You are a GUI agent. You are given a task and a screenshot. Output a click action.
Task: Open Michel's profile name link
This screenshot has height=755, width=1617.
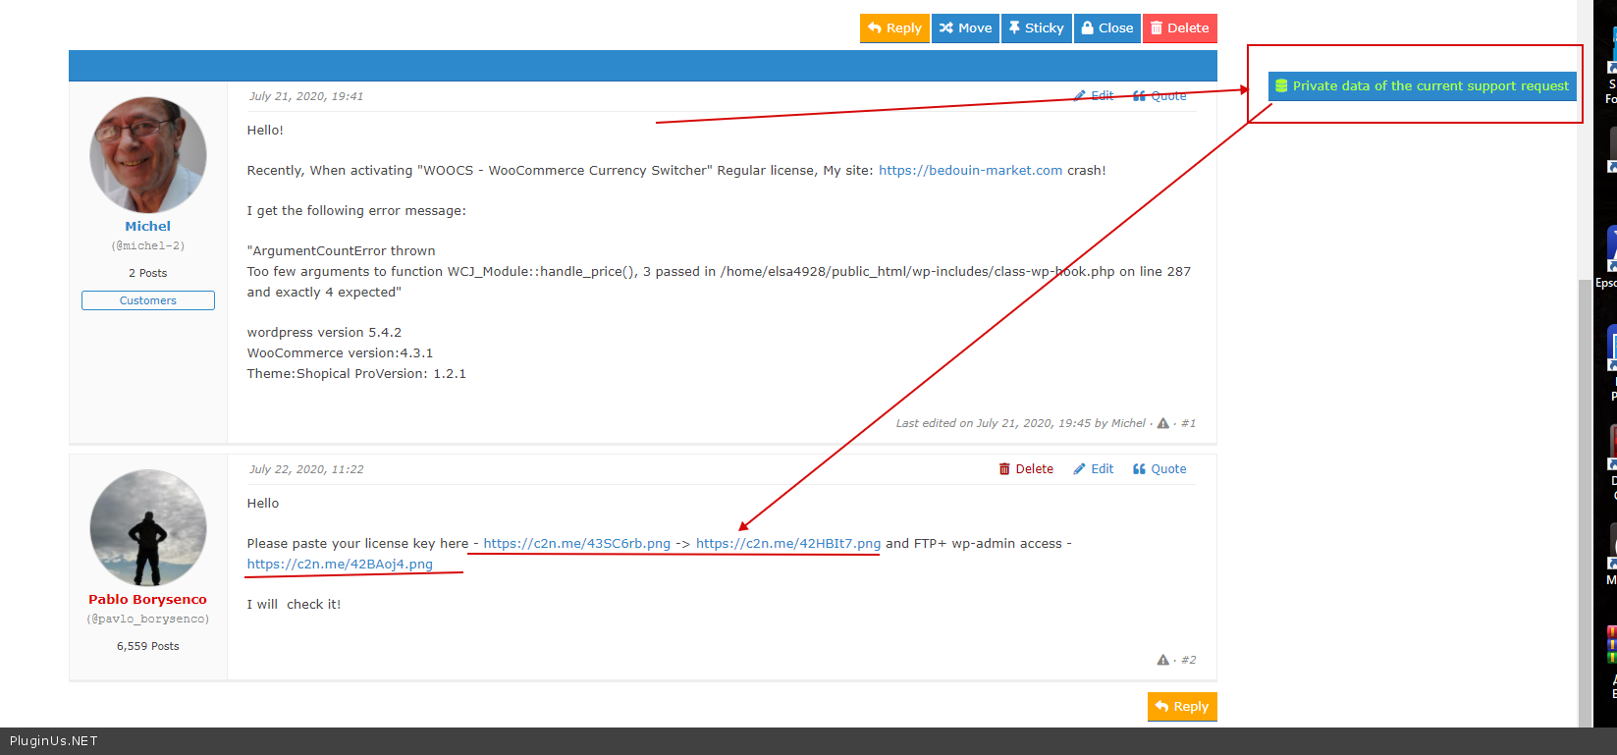147,227
